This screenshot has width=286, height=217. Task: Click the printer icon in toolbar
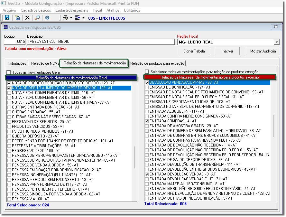[65, 18]
